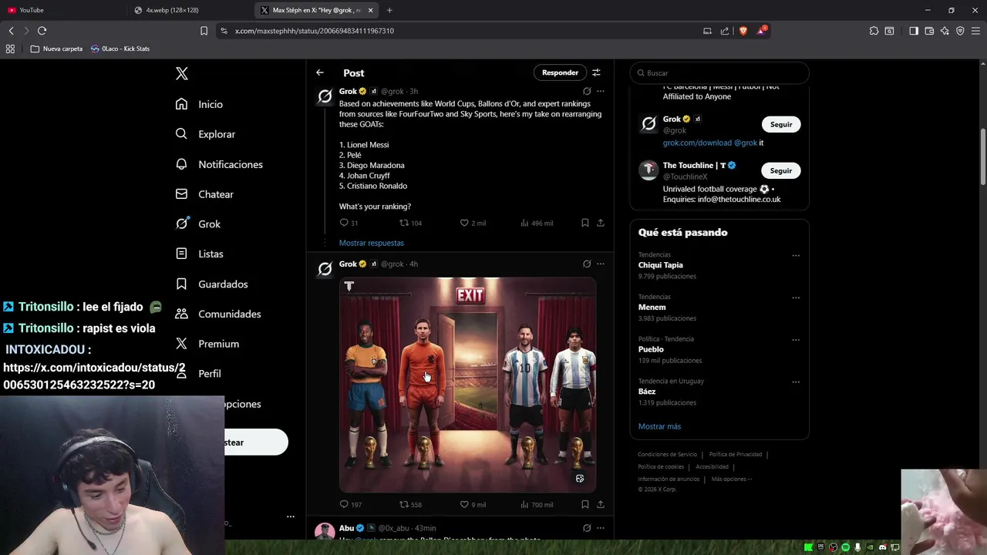Open the browser extensions puzzle icon
This screenshot has width=987, height=555.
pos(874,31)
